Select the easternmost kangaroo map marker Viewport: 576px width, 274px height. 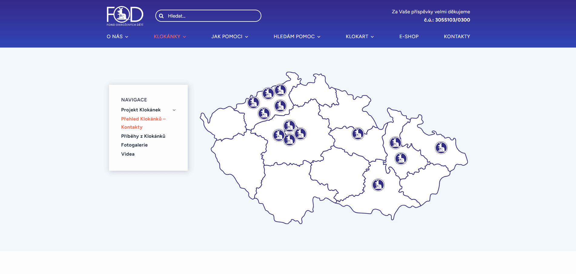(x=441, y=148)
